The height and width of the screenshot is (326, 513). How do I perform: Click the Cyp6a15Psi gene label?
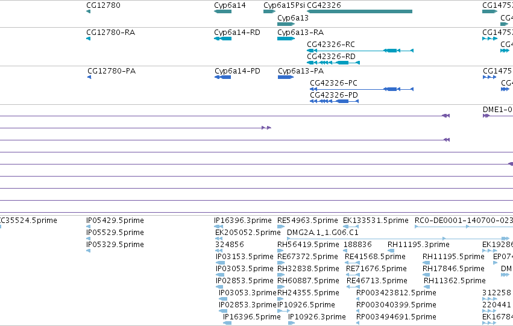pyautogui.click(x=284, y=5)
